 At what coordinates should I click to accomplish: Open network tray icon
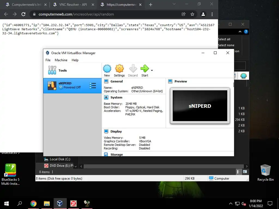pos(237,204)
